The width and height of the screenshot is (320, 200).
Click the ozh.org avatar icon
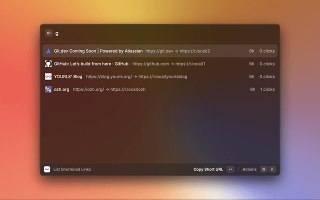click(48, 89)
